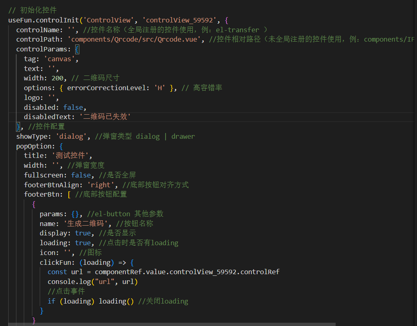Screen dimensions: 417x326
Task: Click the false value of disabled
Action: coord(73,107)
